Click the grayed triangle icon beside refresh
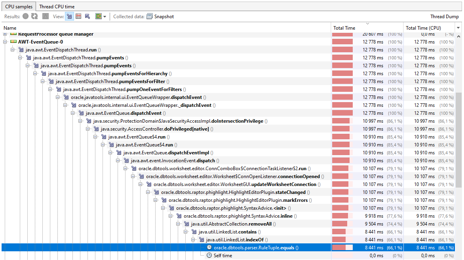 click(45, 16)
